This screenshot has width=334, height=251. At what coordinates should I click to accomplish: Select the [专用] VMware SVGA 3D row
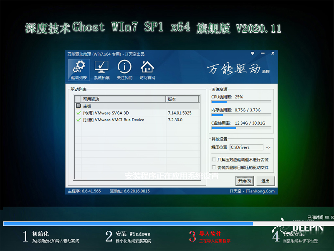pos(137,113)
